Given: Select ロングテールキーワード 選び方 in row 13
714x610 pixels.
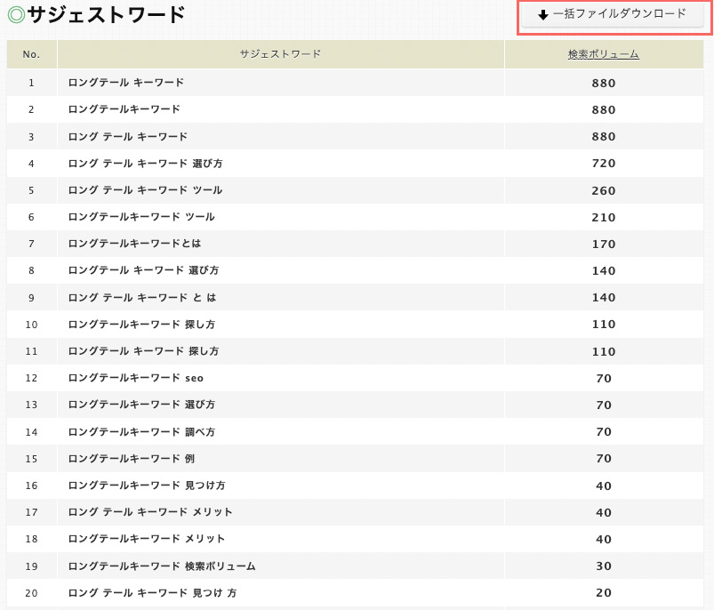Looking at the screenshot, I should 141,405.
